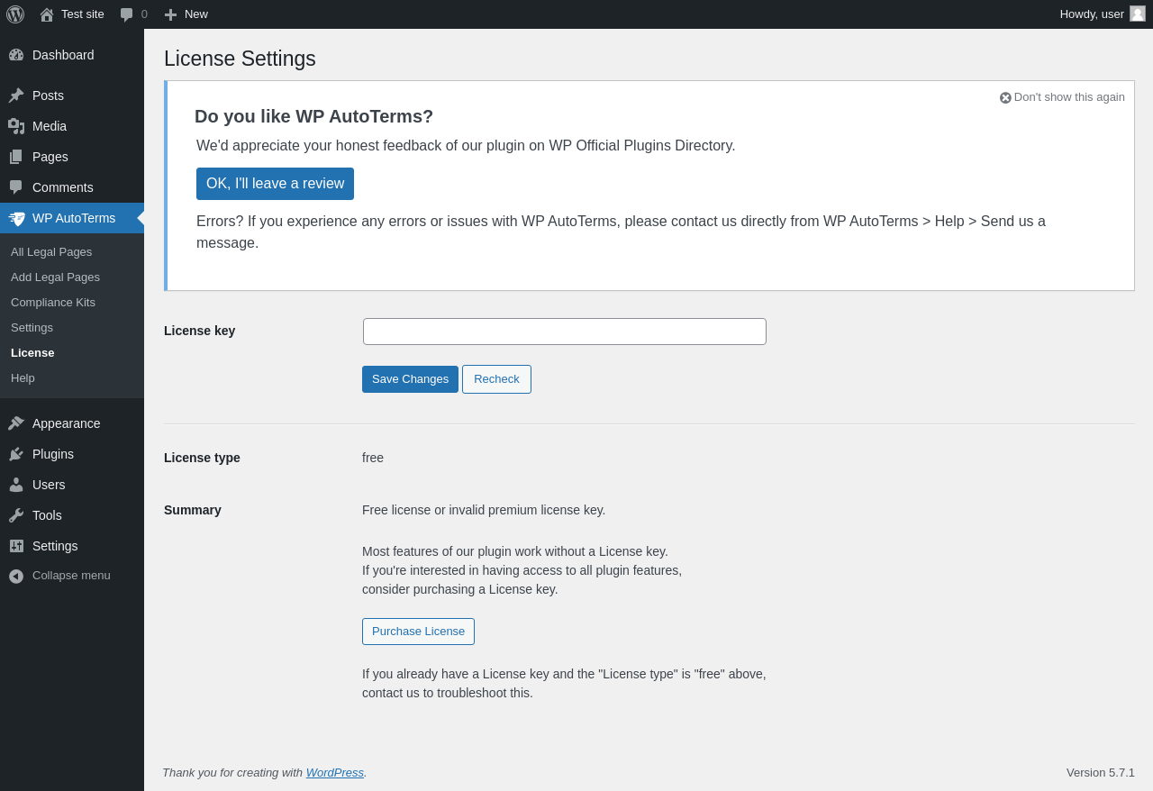Follow the WordPress footer link
Viewport: 1153px width, 791px height.
pos(334,773)
